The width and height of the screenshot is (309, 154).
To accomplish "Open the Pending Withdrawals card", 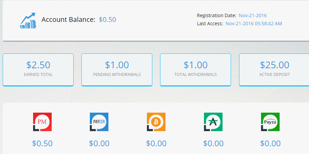I will click(x=117, y=69).
